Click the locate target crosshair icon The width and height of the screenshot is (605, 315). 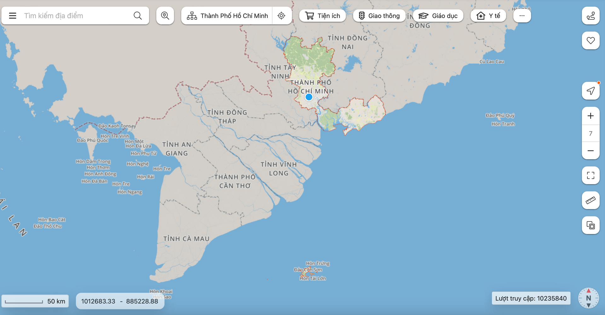pos(281,16)
